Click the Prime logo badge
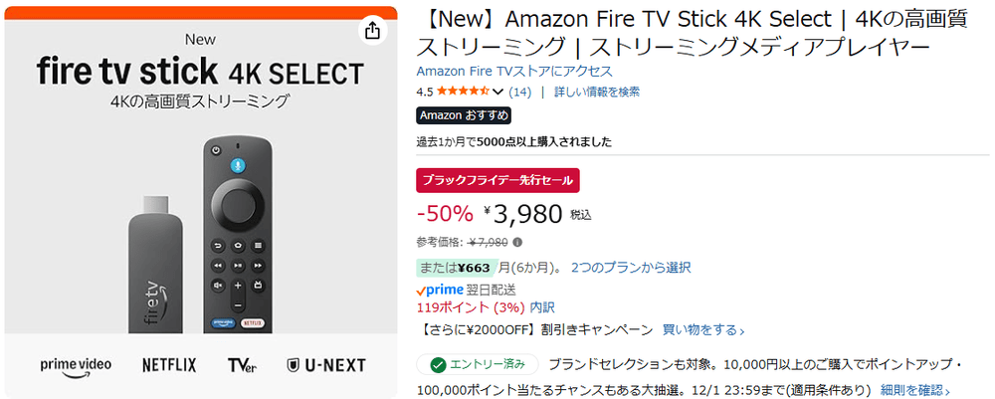995x399 pixels. pos(439,290)
